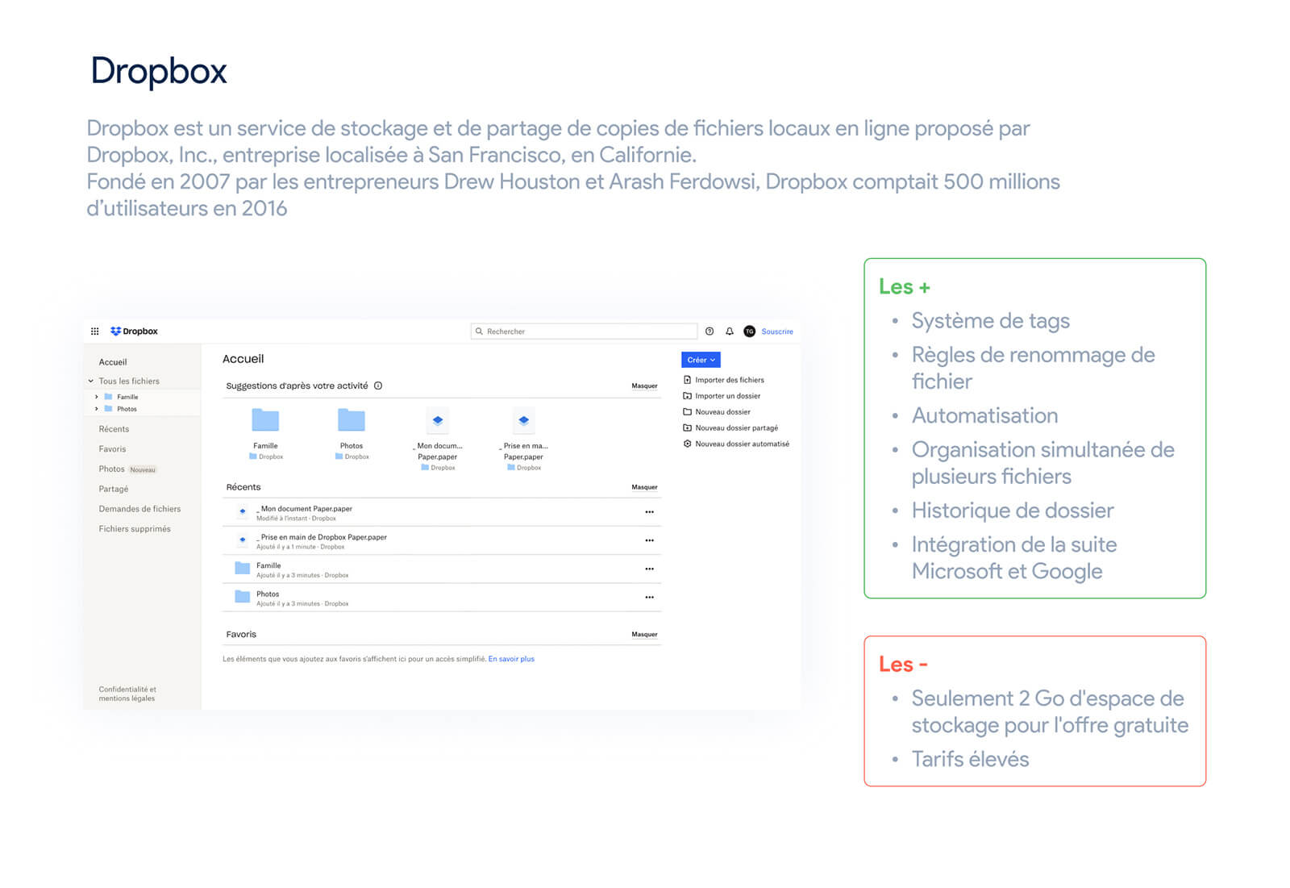Expand the Famille folder in sidebar tree
Screen dimensions: 1290x888
click(97, 397)
